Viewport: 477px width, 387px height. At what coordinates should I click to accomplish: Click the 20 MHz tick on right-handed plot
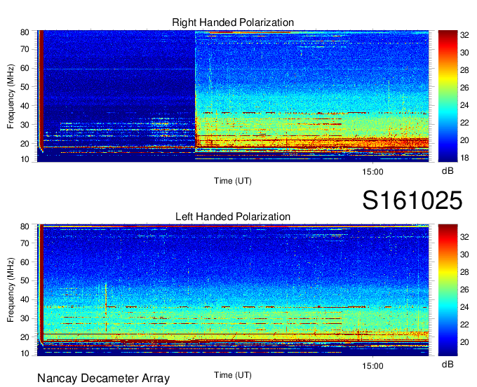click(x=25, y=144)
